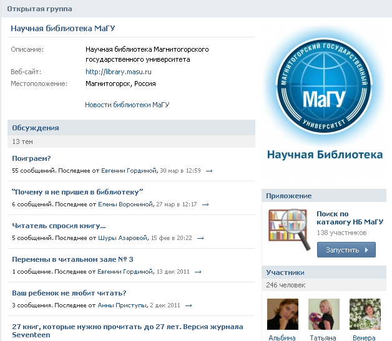Click the bookshelf magnifier application icon

289,229
